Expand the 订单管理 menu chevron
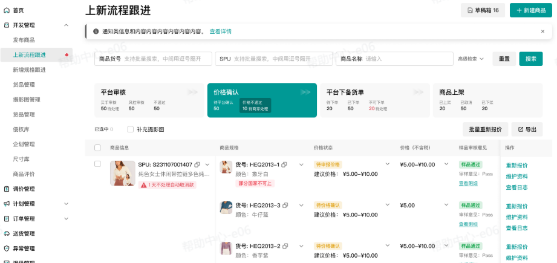This screenshot has width=557, height=263. [x=66, y=219]
